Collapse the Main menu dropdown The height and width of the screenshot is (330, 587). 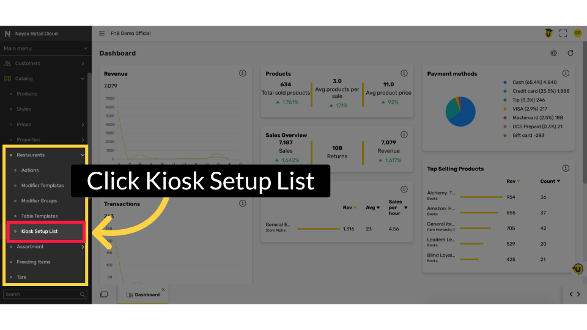(x=85, y=48)
